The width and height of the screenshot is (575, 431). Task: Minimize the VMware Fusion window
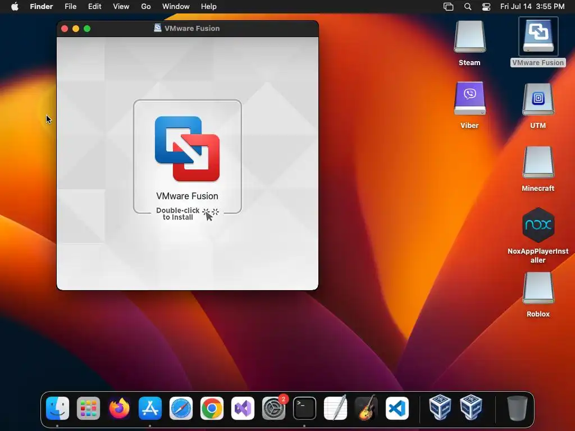coord(76,29)
